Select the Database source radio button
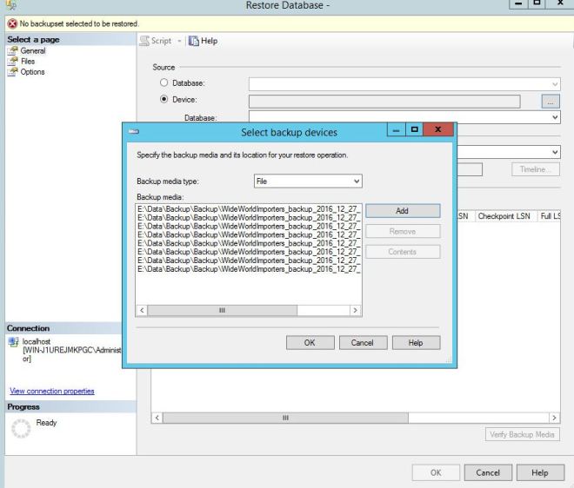 click(x=164, y=82)
